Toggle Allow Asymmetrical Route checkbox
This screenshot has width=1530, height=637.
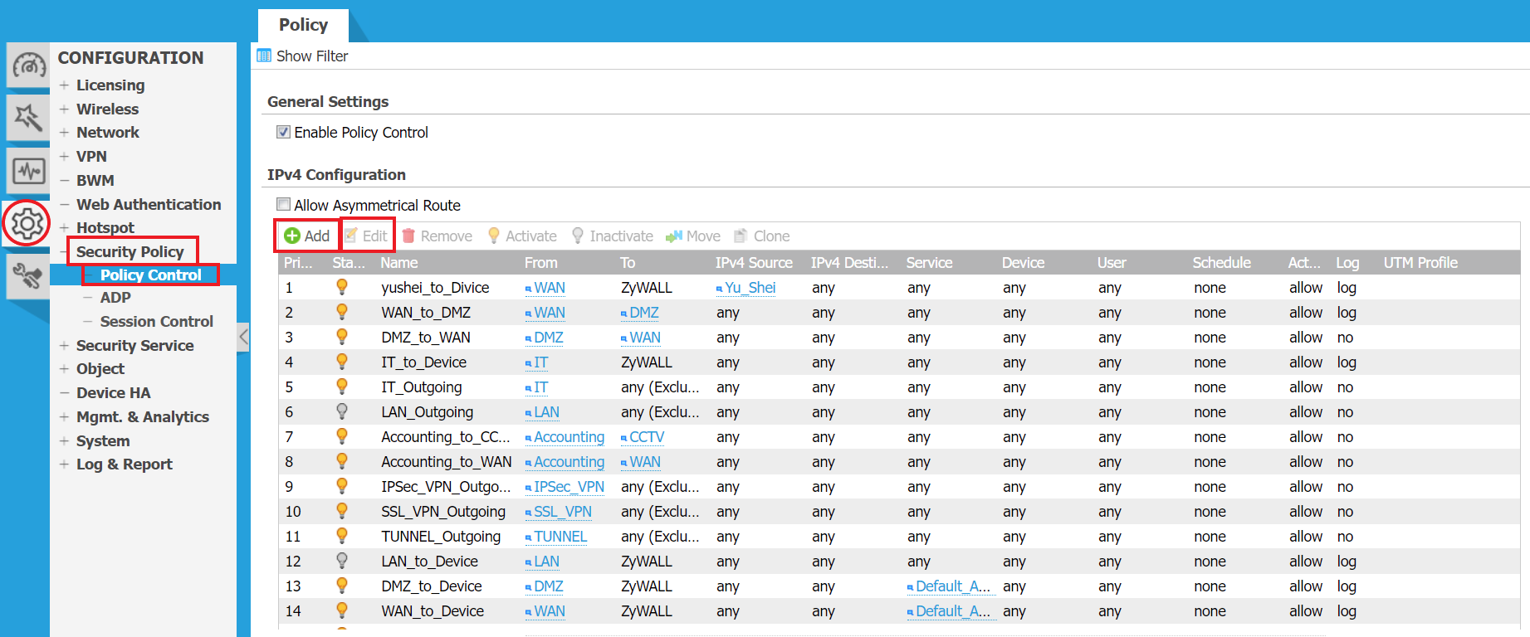pos(283,205)
